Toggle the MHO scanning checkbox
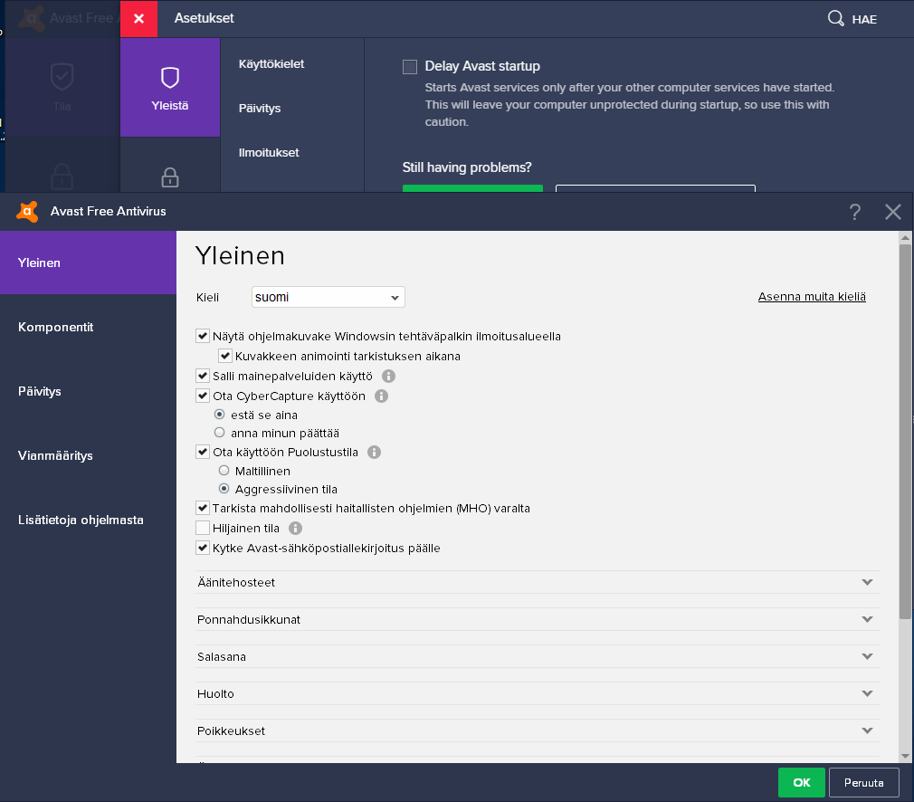The width and height of the screenshot is (914, 802). click(203, 508)
